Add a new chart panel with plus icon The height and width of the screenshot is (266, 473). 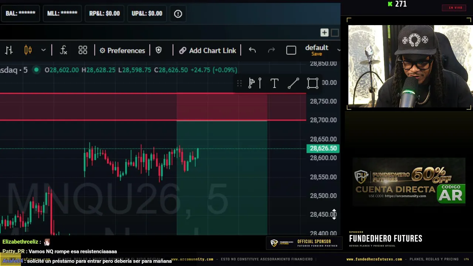324,33
